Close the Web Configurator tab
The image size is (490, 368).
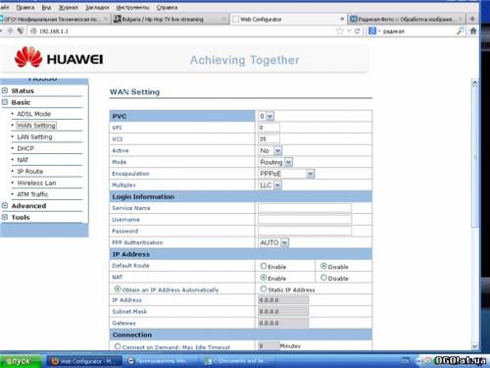coord(342,19)
